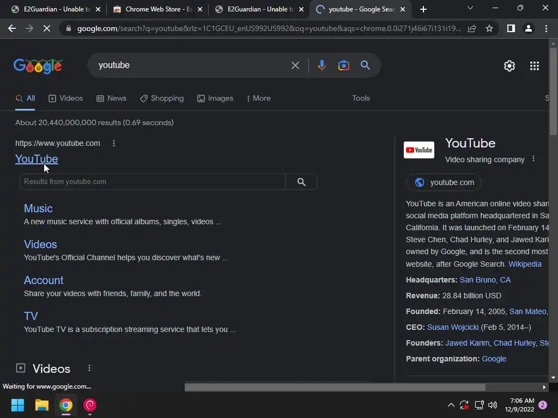The height and width of the screenshot is (418, 558).
Task: Search by image camera icon
Action: coord(343,65)
